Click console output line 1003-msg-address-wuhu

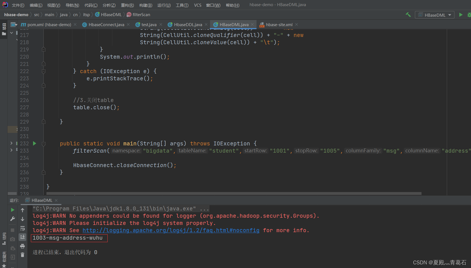68,238
